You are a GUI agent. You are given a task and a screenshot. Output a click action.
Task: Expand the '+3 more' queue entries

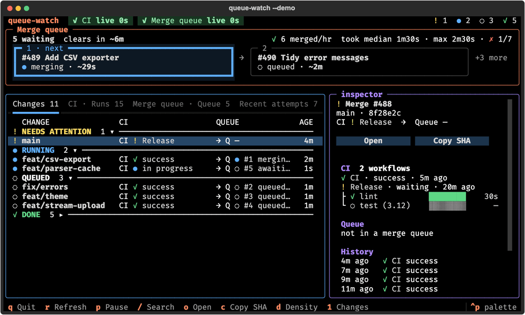click(491, 58)
